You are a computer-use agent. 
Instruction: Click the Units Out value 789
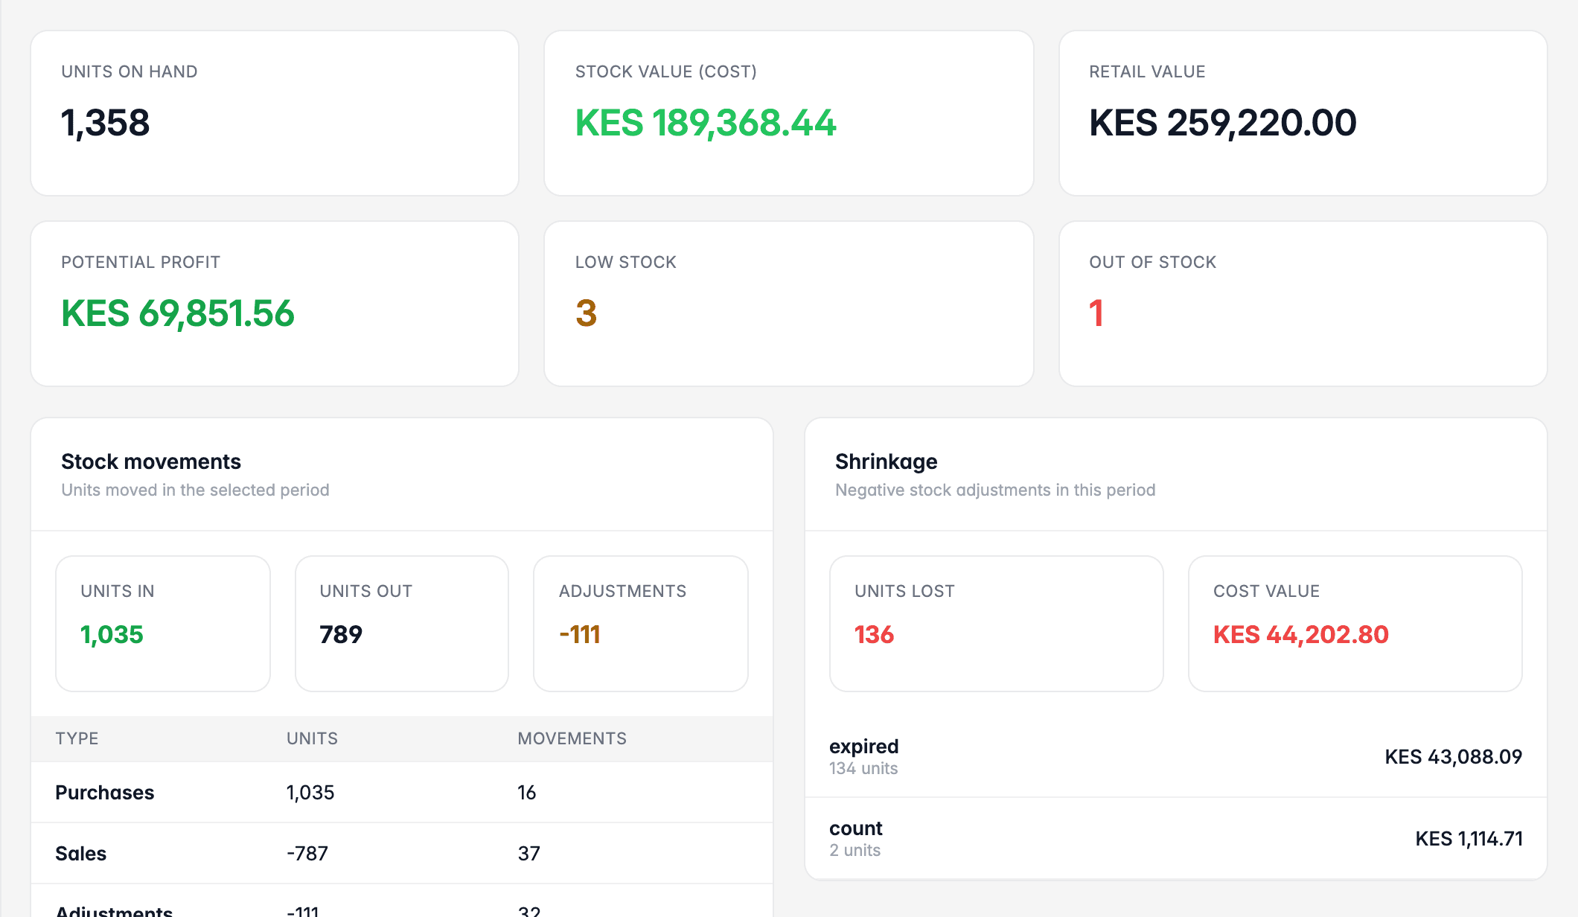click(x=341, y=634)
